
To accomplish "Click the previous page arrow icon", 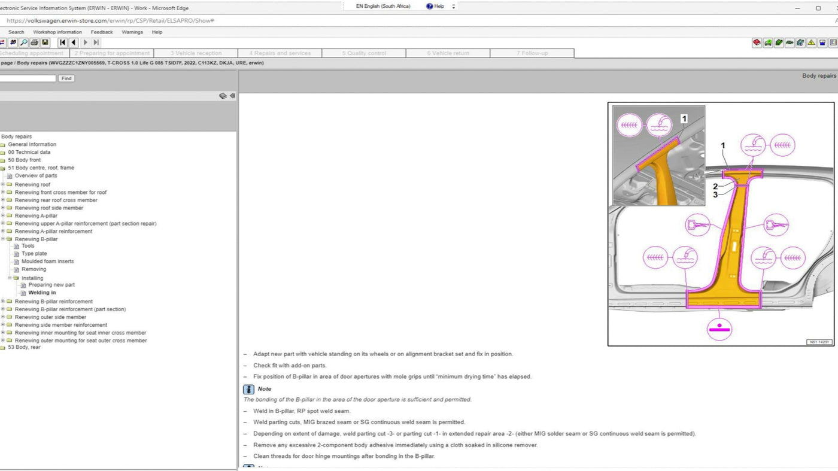I will tap(74, 42).
